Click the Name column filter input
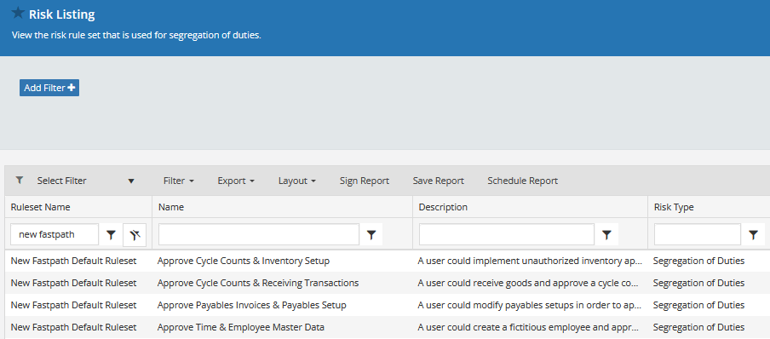 click(259, 234)
